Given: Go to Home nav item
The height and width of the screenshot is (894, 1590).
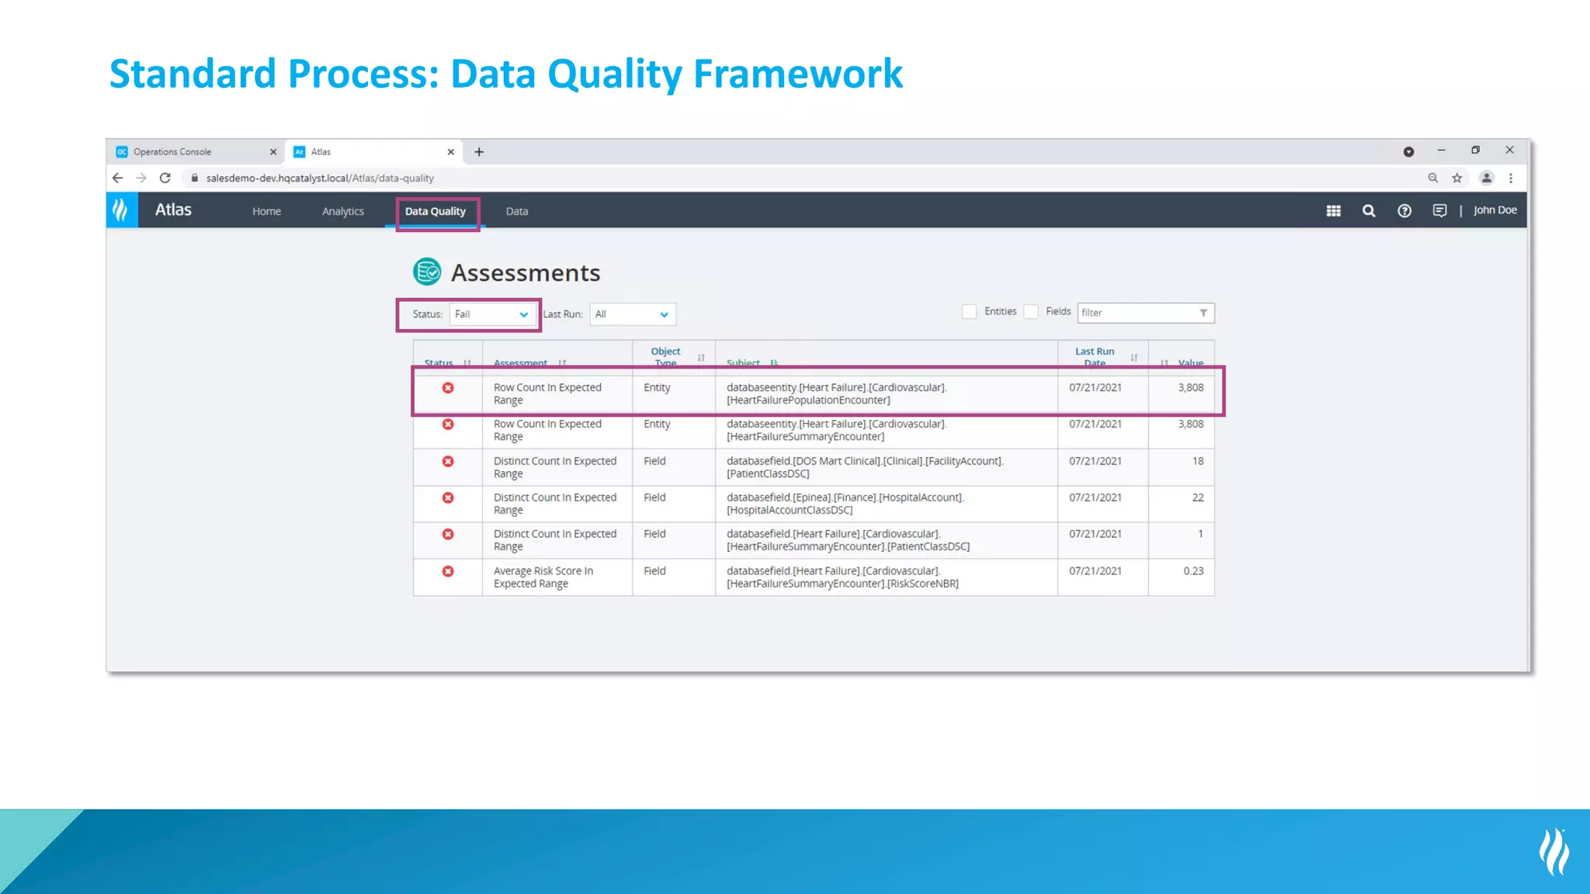Looking at the screenshot, I should pyautogui.click(x=266, y=211).
